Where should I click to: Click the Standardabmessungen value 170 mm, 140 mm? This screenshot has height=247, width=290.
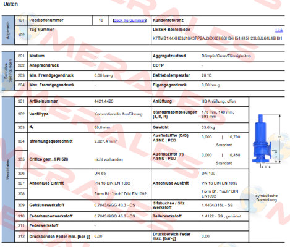[218, 114]
